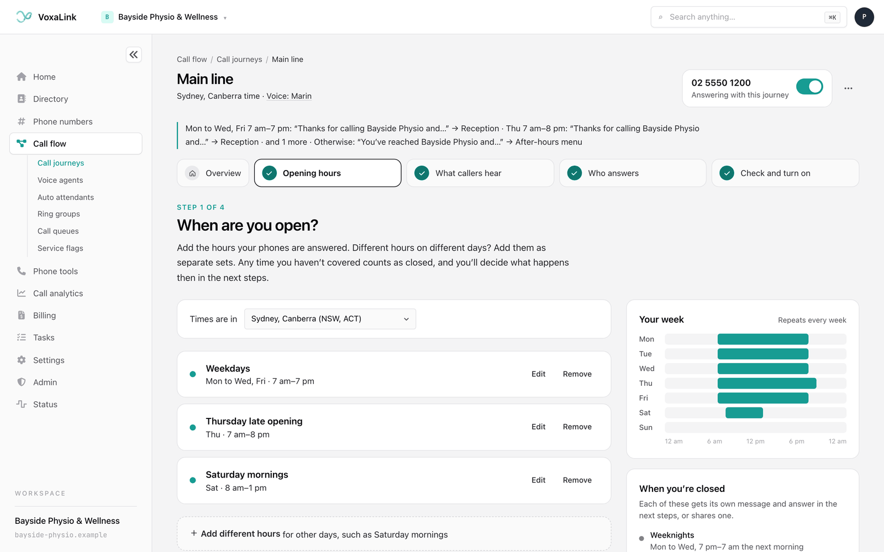Open Ring groups in the sidebar
This screenshot has height=552, width=884.
pyautogui.click(x=59, y=214)
